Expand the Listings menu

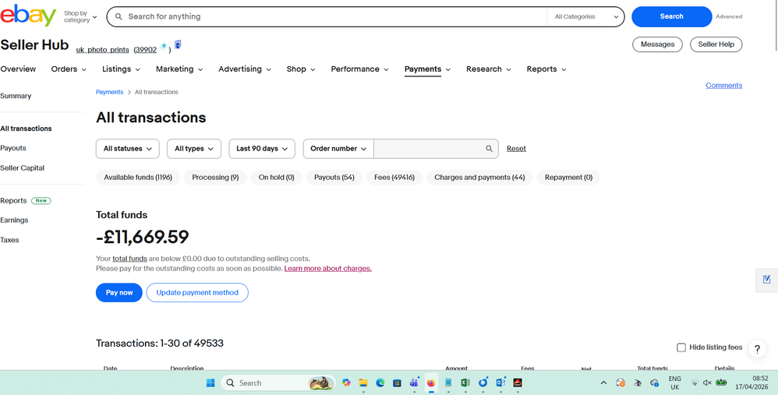(121, 69)
